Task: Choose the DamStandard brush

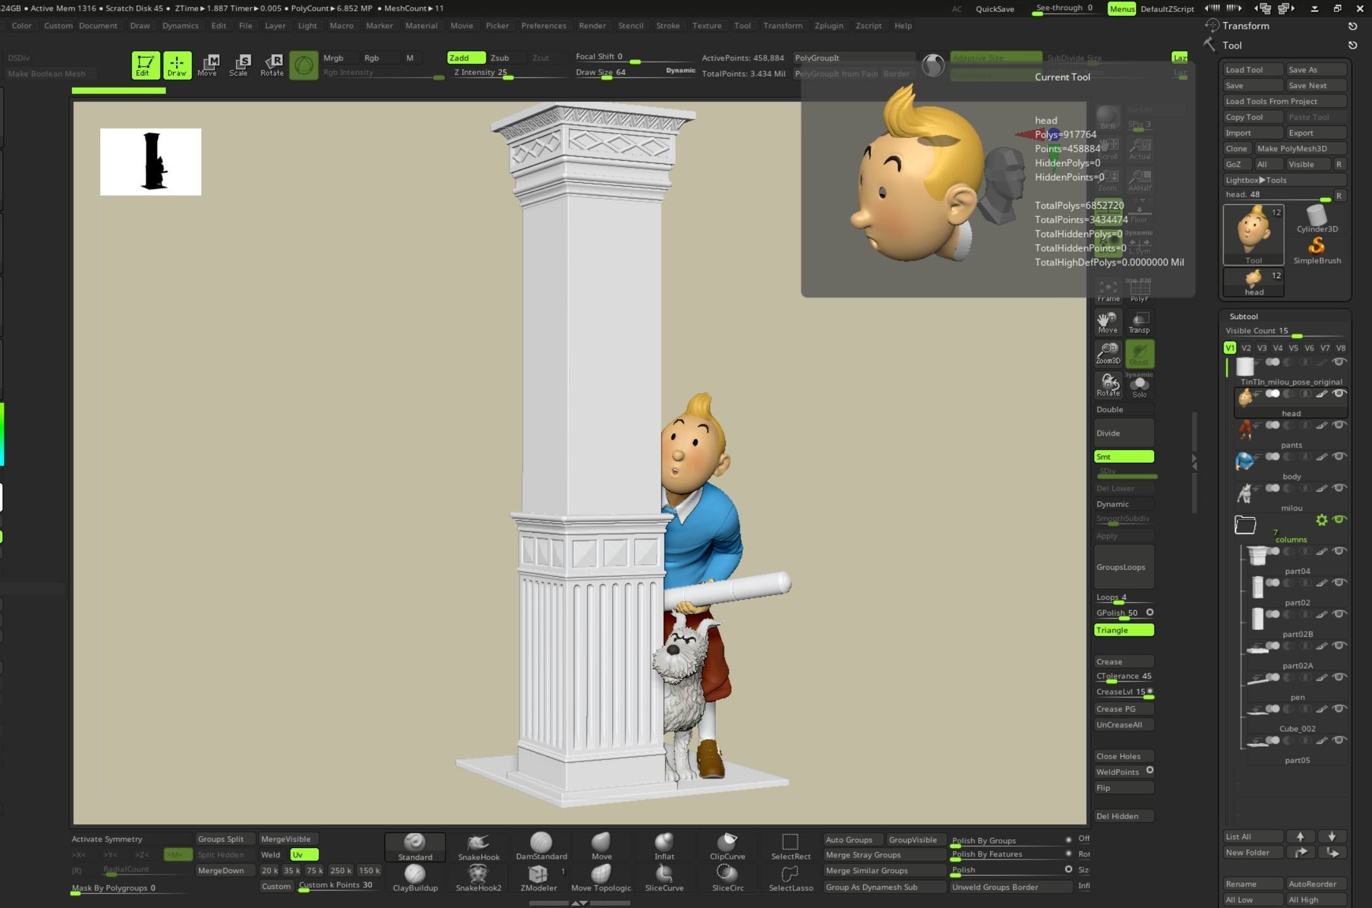Action: point(541,847)
